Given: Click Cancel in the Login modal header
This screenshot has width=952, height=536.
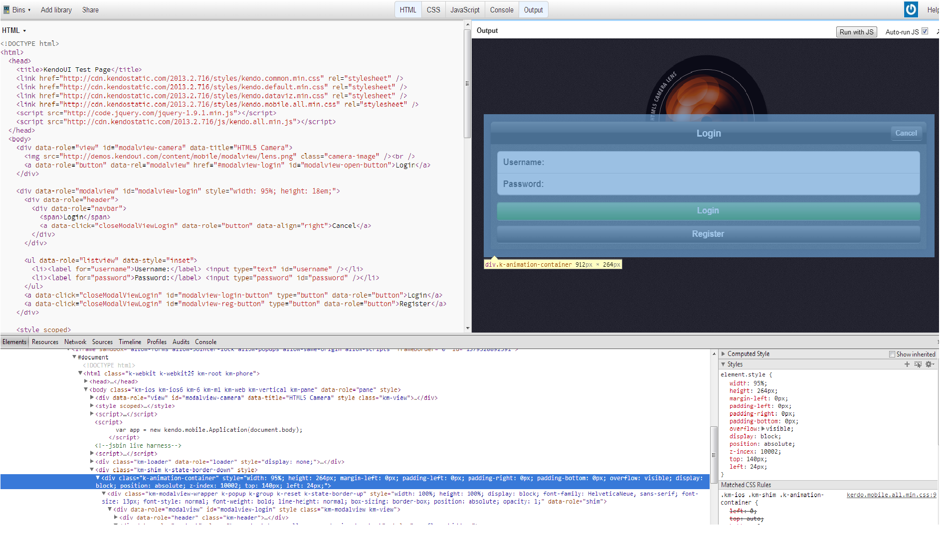Looking at the screenshot, I should [906, 133].
